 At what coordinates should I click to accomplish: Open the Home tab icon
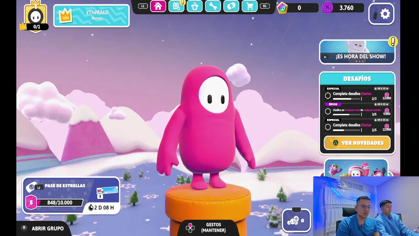tap(158, 6)
